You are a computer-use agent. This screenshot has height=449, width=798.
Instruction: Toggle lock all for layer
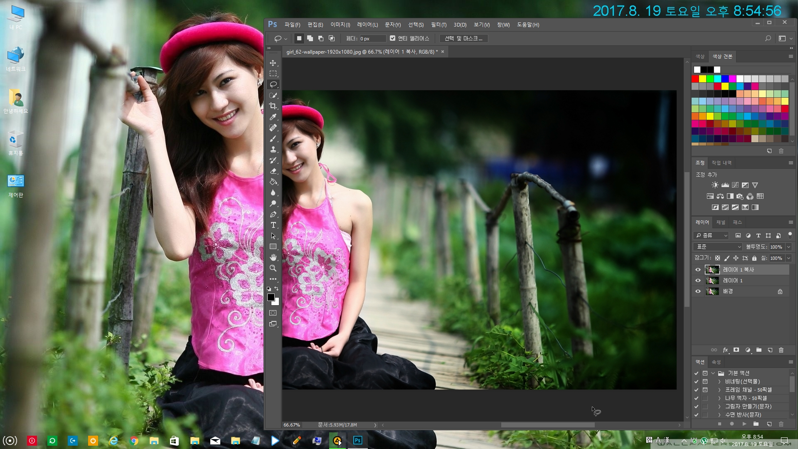[754, 258]
